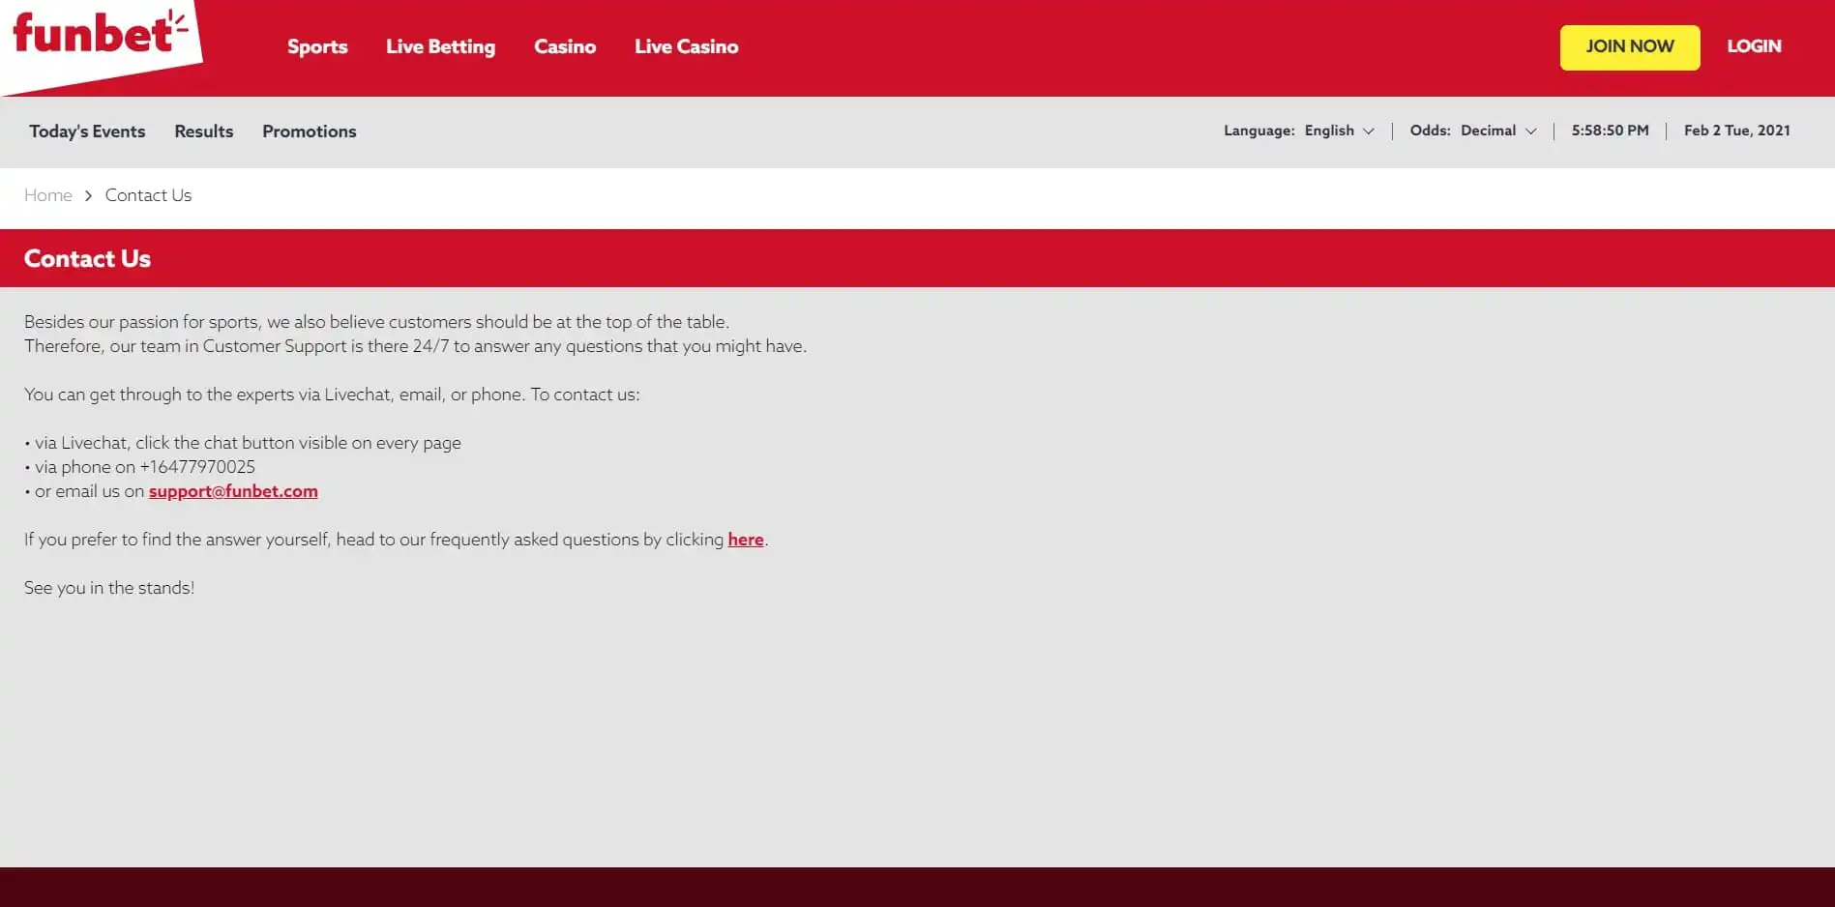Viewport: 1835px width, 907px height.
Task: Click the breadcrumb arrow separator icon
Action: (x=88, y=195)
